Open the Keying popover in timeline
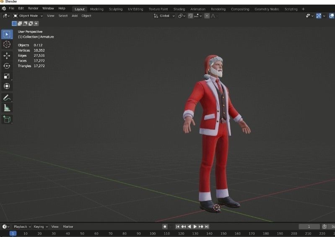The width and height of the screenshot is (335, 237). click(x=41, y=227)
